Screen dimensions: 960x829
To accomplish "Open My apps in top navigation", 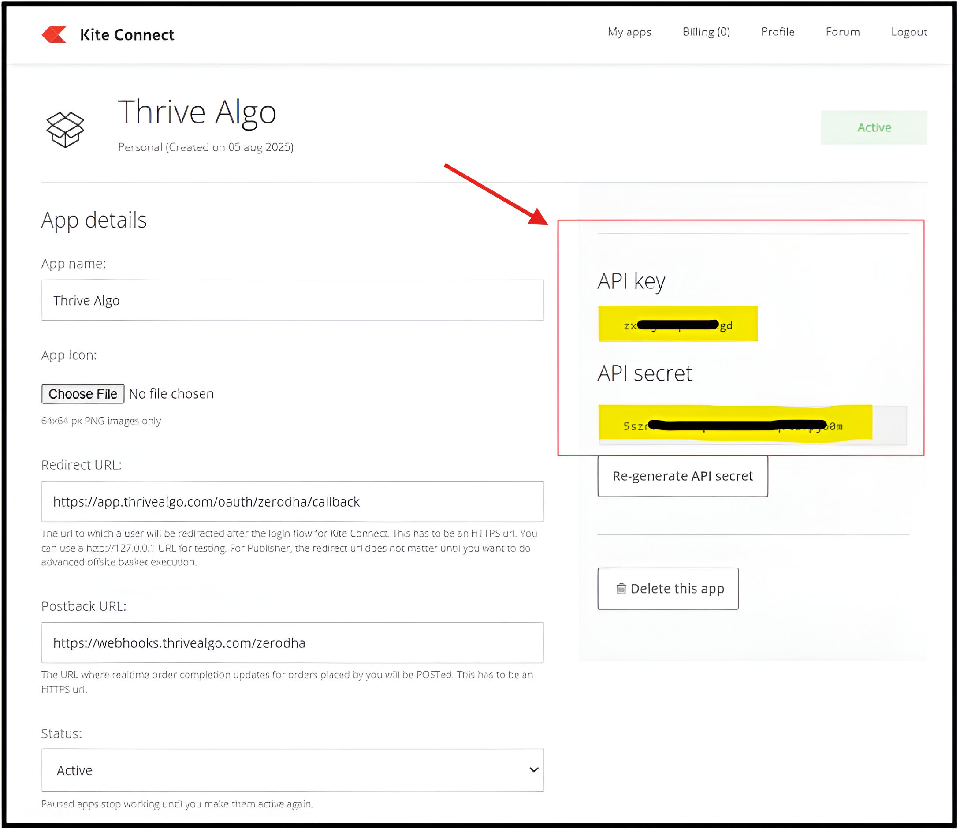I will (x=629, y=32).
